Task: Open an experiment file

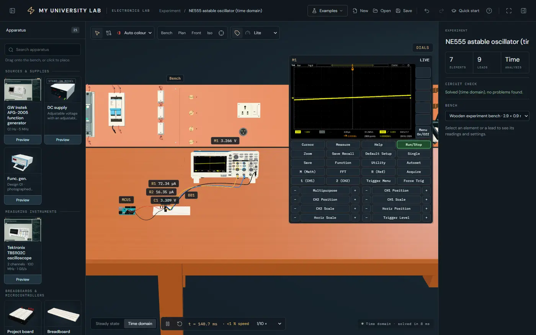Action: pyautogui.click(x=382, y=11)
